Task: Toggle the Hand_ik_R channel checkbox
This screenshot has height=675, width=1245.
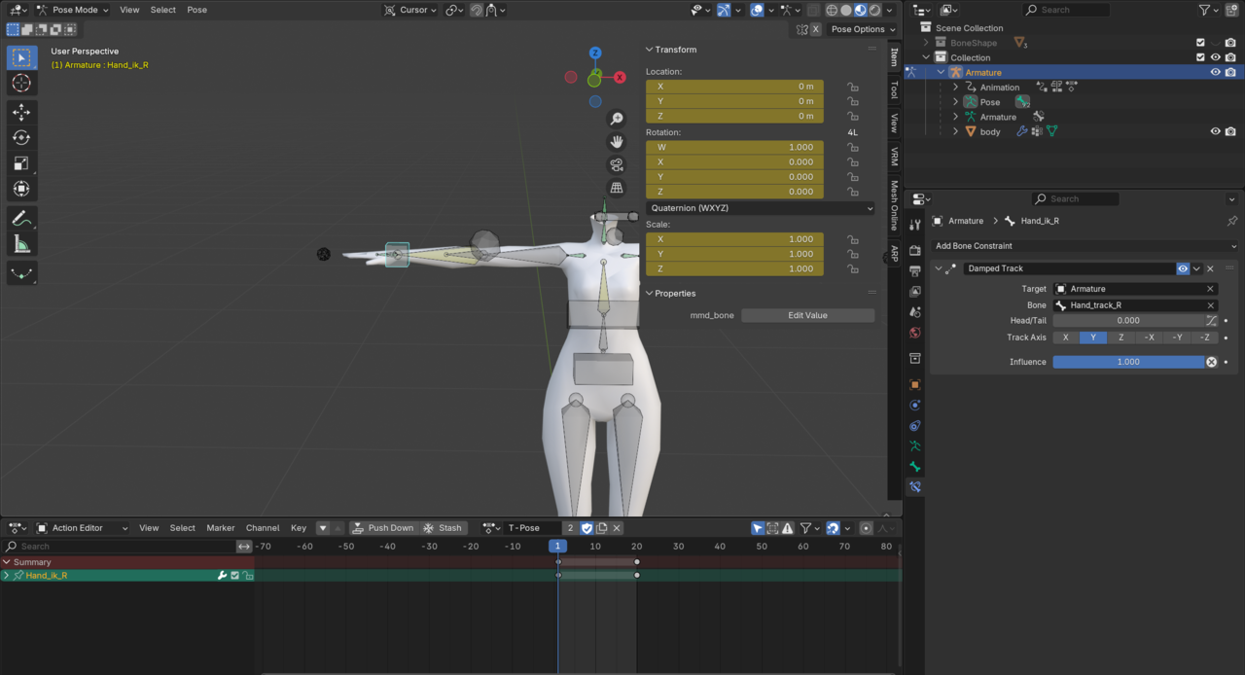Action: 234,576
